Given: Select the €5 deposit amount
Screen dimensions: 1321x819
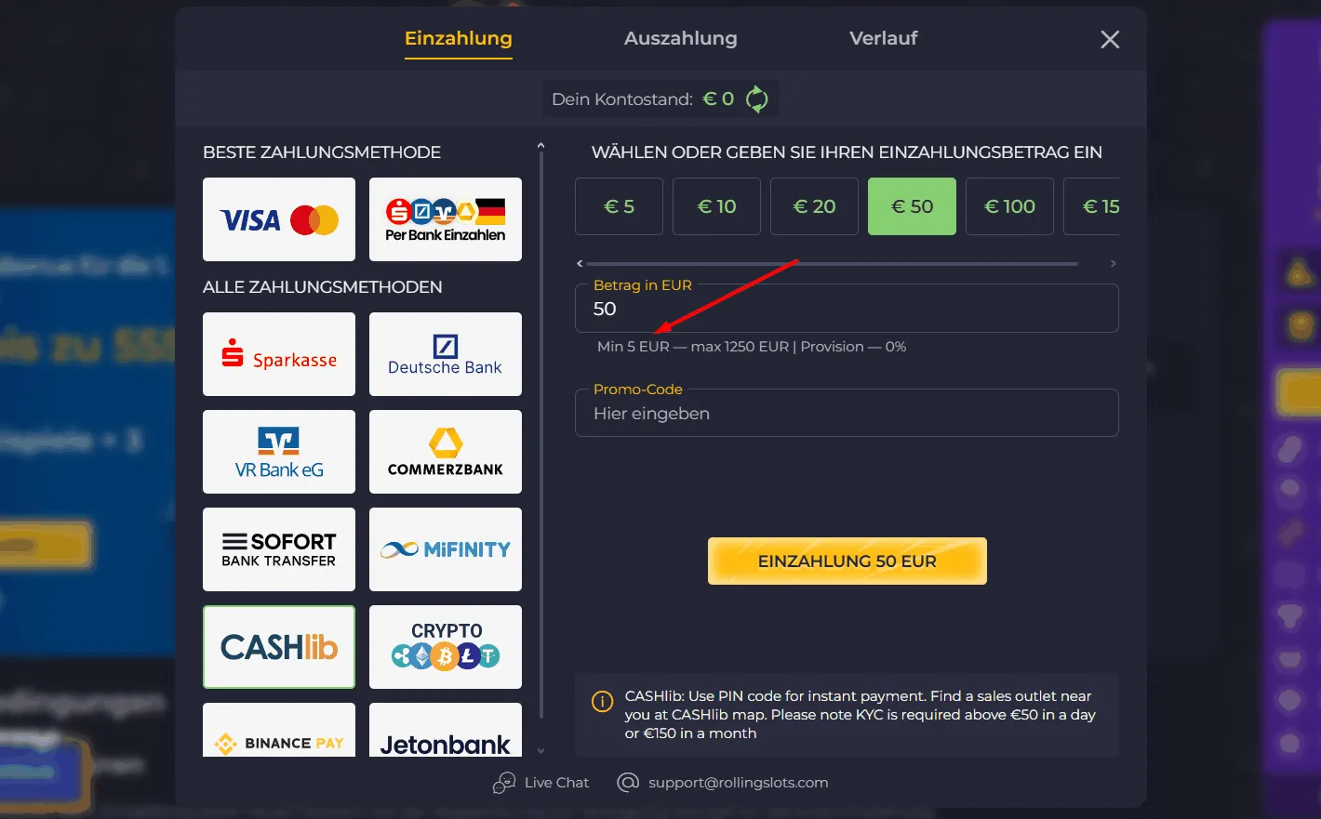Looking at the screenshot, I should pyautogui.click(x=619, y=206).
